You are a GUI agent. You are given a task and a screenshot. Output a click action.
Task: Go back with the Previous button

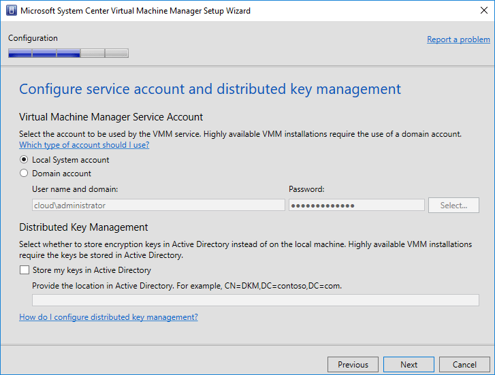click(x=353, y=364)
